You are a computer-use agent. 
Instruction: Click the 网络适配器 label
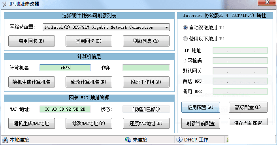click(x=22, y=27)
